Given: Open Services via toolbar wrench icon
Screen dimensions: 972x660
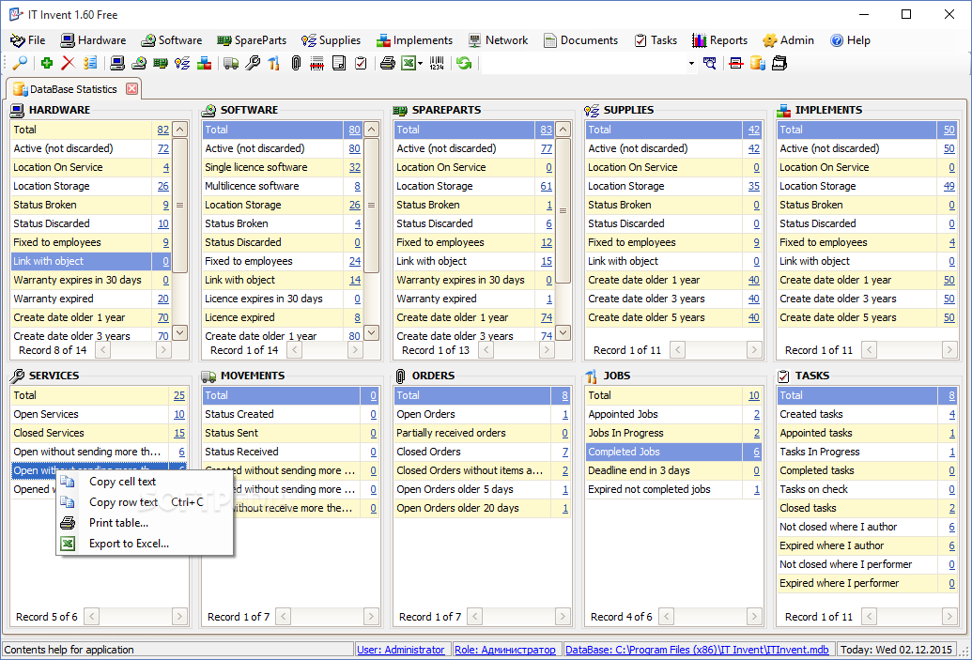Looking at the screenshot, I should [x=253, y=63].
